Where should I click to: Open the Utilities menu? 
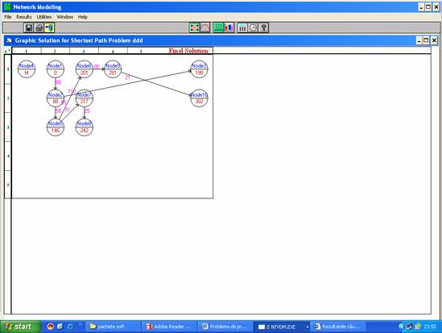click(x=44, y=17)
